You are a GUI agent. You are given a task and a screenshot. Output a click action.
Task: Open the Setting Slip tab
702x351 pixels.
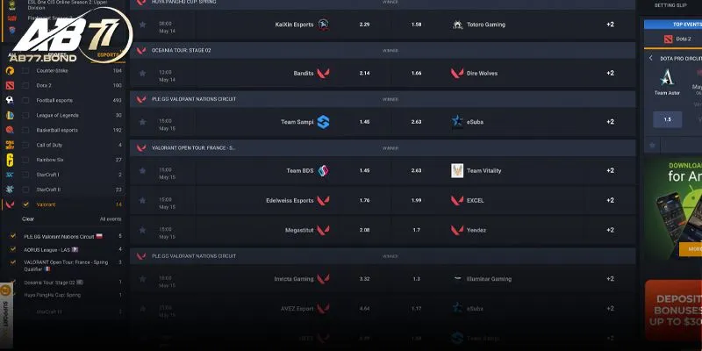[x=671, y=5]
